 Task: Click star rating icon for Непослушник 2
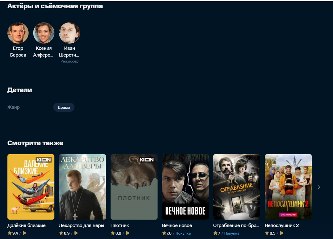pos(267,233)
